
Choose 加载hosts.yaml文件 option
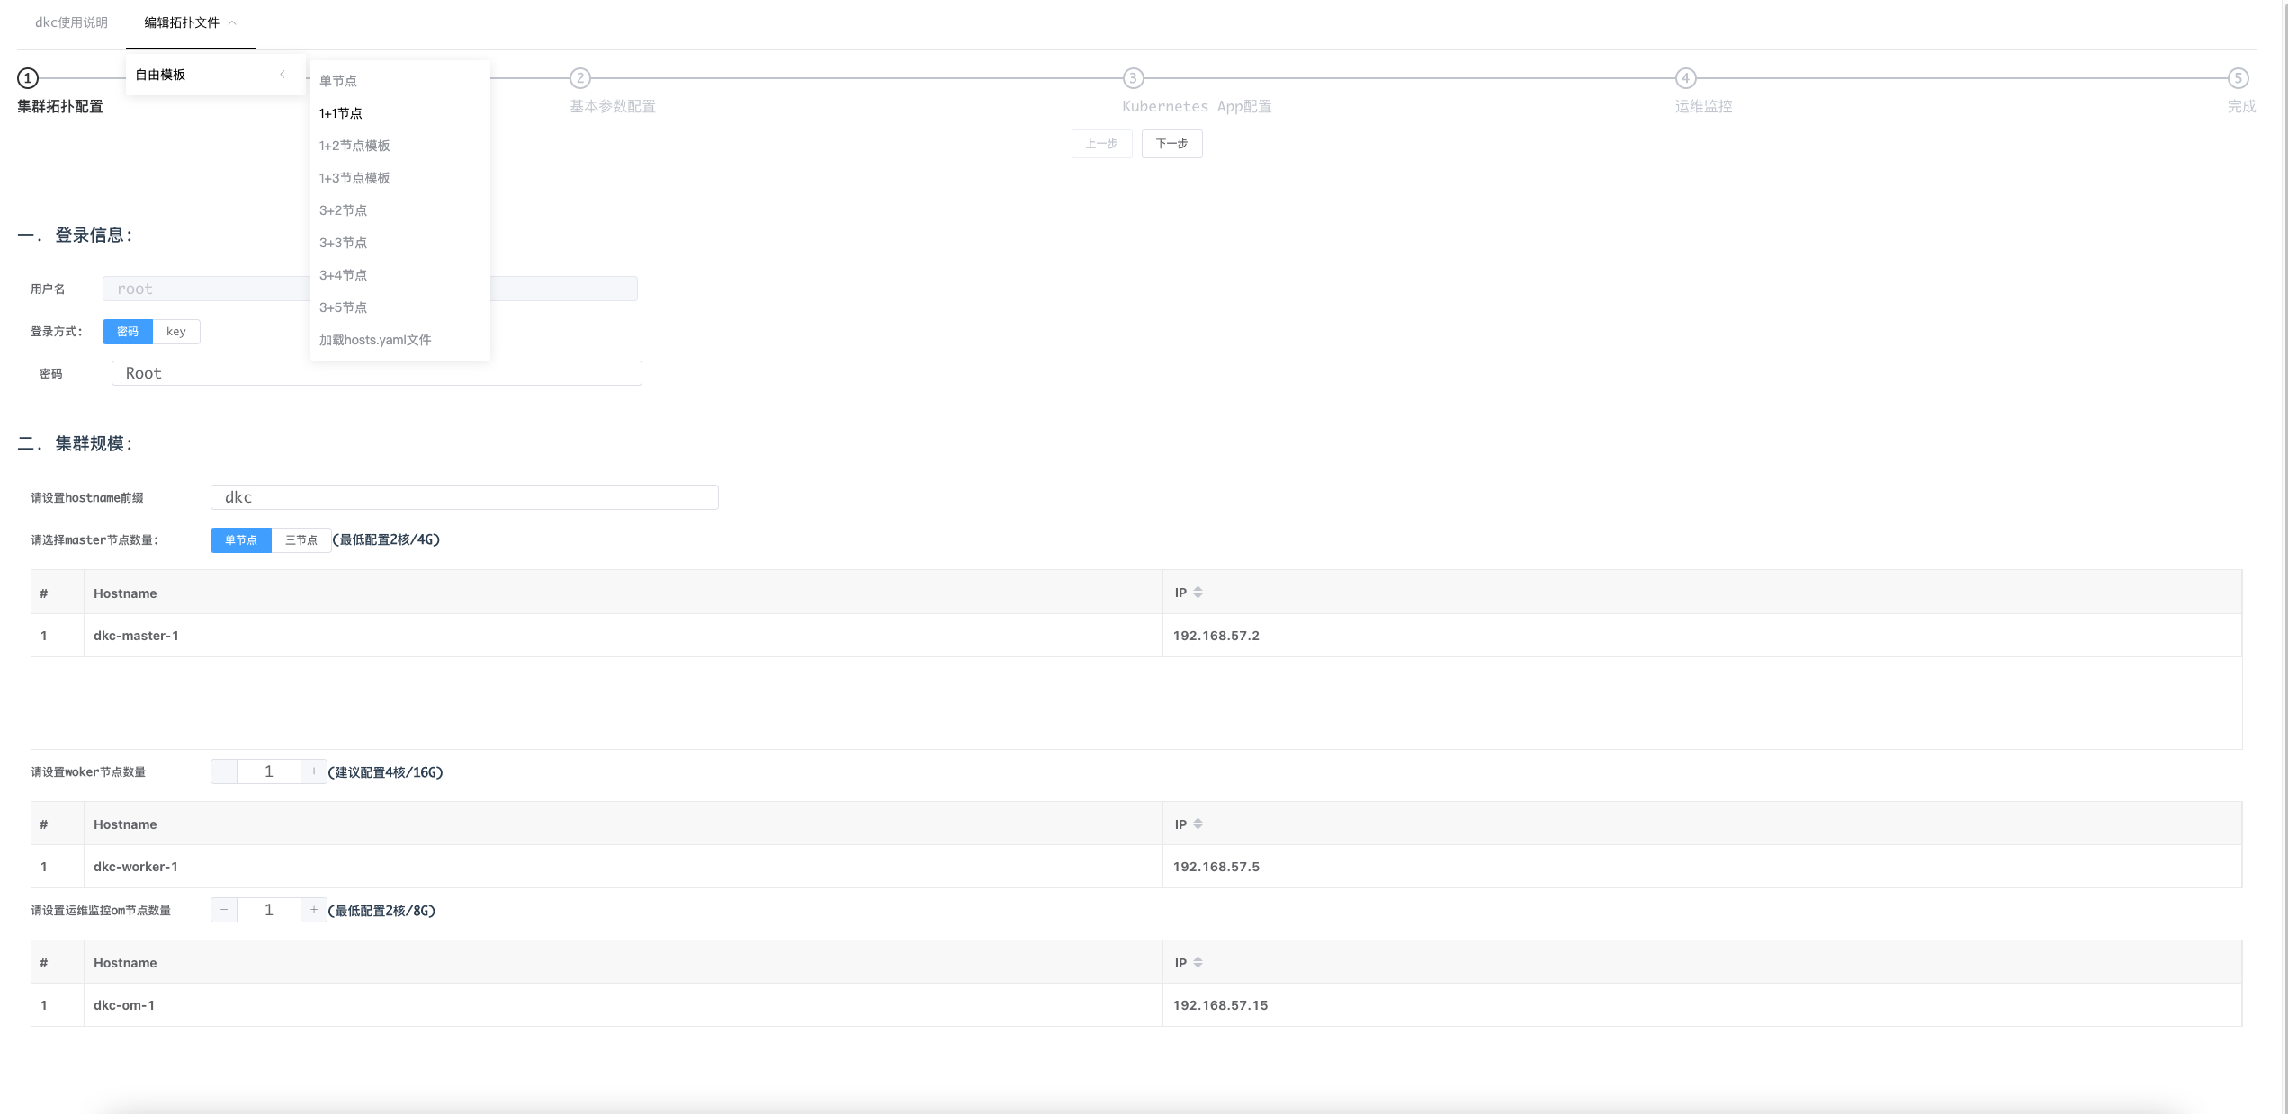click(x=375, y=340)
